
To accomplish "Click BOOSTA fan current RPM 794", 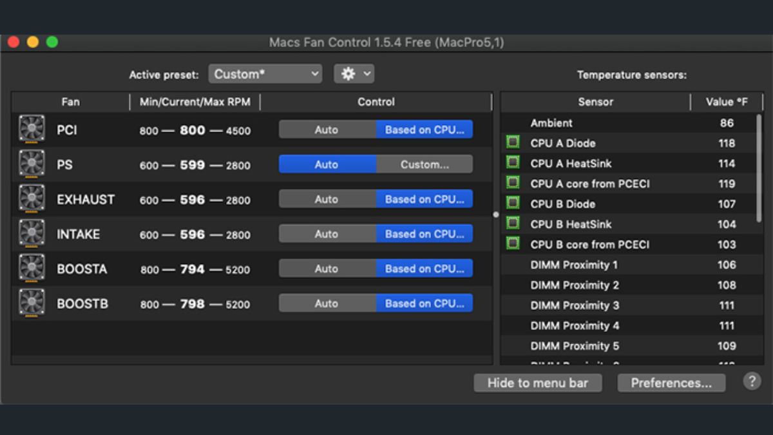I will point(193,269).
